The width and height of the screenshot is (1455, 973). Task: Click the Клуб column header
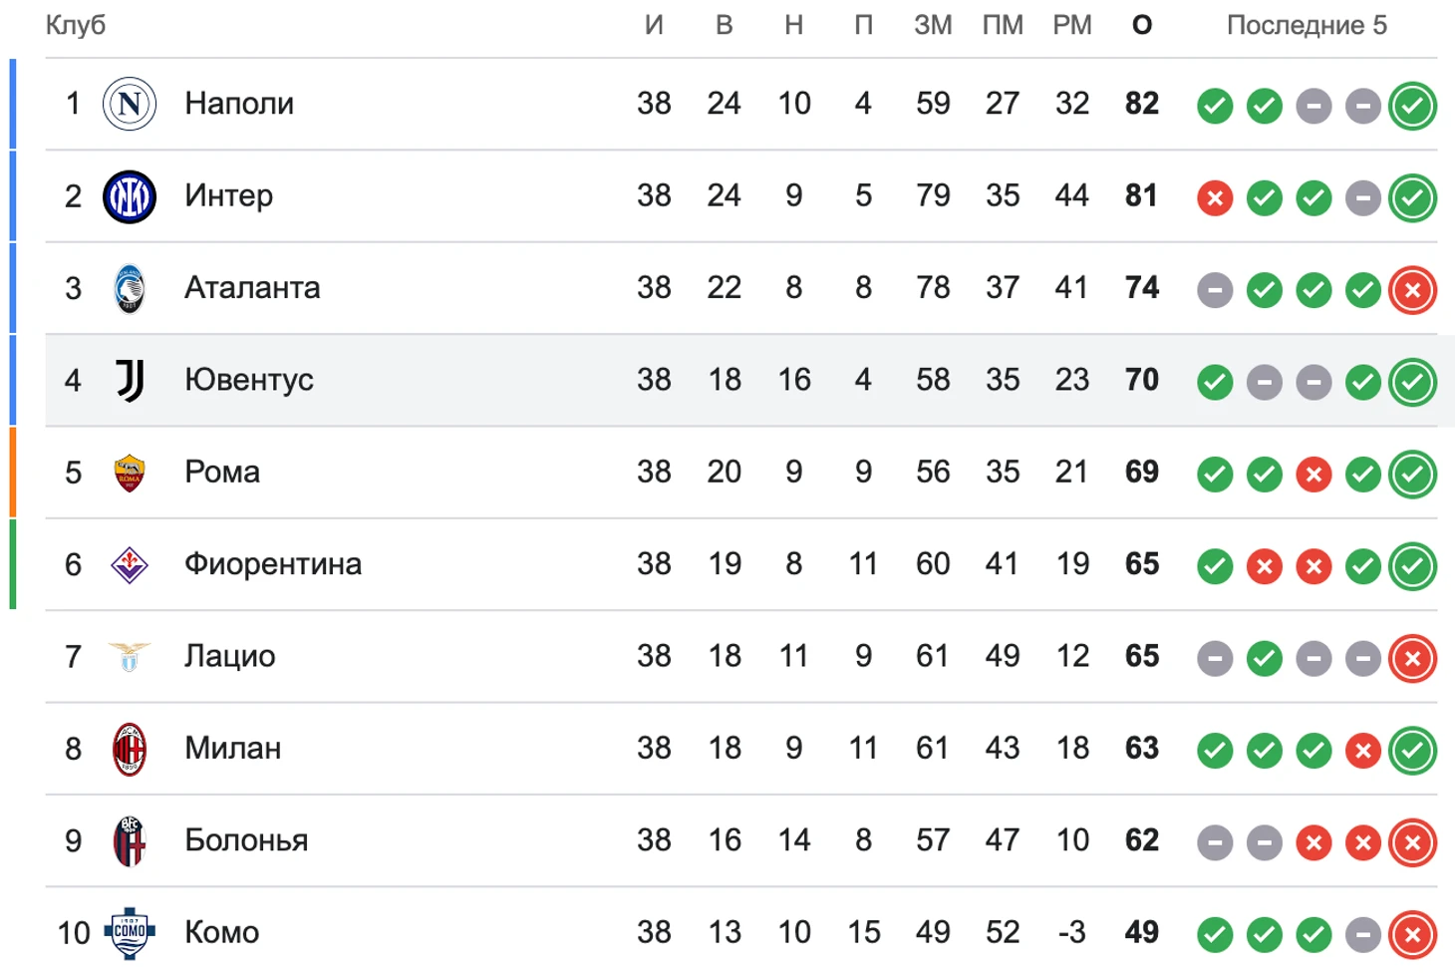pos(76,26)
